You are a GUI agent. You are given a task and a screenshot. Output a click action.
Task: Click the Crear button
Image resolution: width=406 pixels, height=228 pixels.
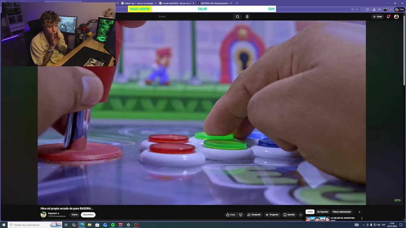pyautogui.click(x=377, y=16)
